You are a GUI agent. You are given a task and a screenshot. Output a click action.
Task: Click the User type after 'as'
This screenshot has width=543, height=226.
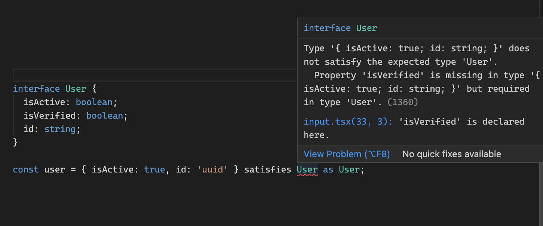[349, 170]
